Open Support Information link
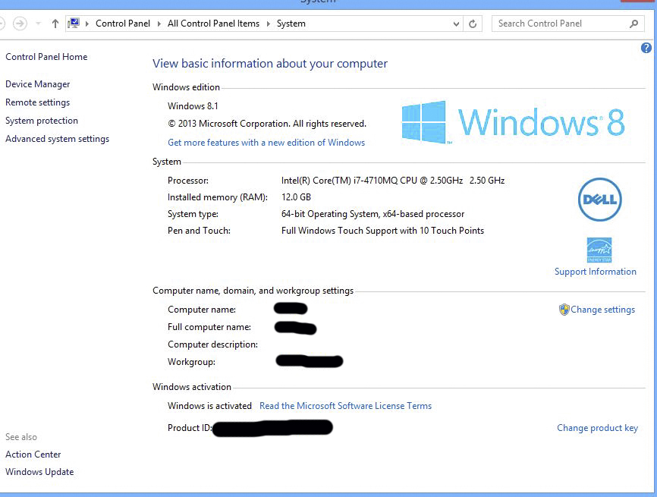657x497 pixels. pyautogui.click(x=596, y=272)
